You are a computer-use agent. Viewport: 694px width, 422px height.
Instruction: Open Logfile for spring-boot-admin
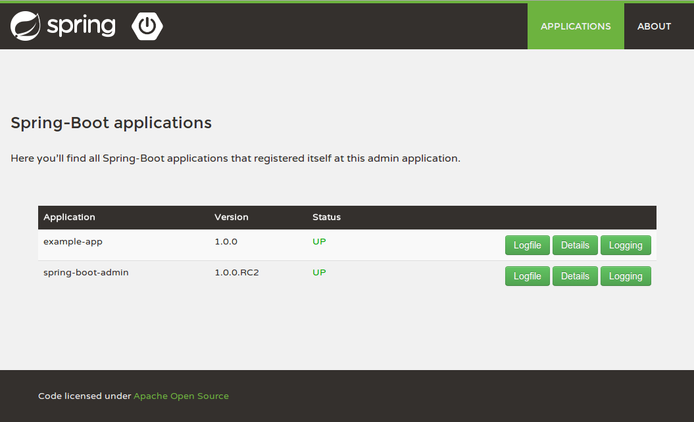527,276
